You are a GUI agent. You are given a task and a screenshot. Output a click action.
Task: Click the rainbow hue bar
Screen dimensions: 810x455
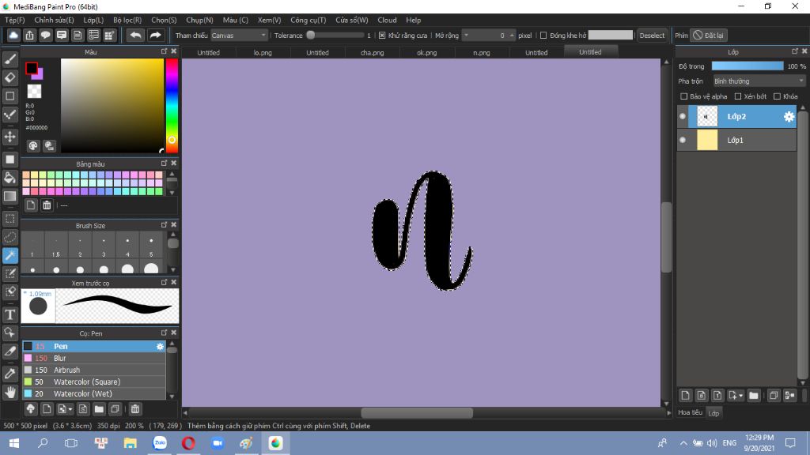(172, 105)
